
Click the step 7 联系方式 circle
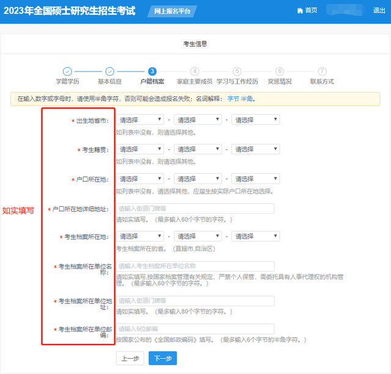[x=322, y=71]
